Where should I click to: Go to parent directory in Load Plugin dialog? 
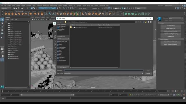(x=143, y=22)
